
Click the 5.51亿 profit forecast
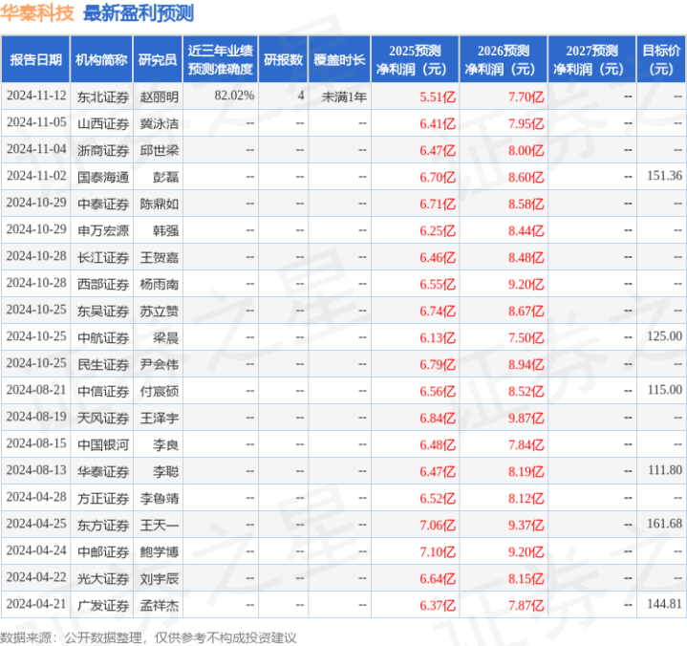coord(438,97)
